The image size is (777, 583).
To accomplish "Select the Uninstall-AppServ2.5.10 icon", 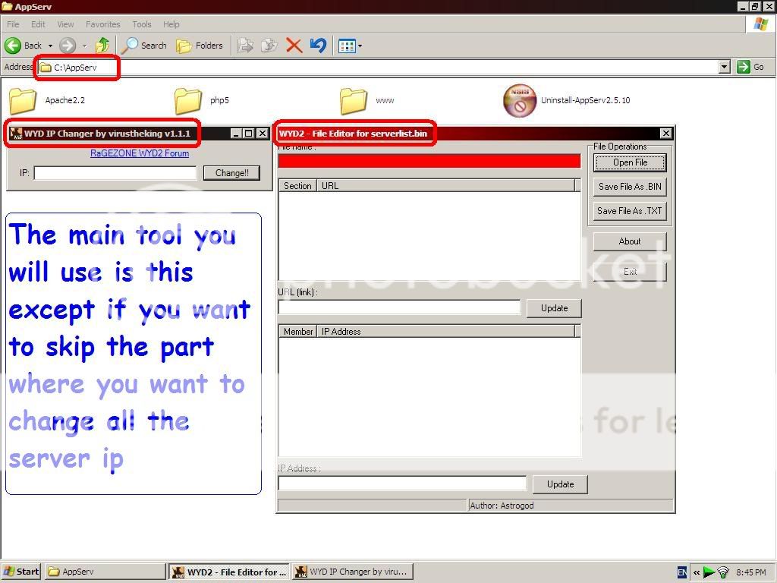I will [520, 100].
